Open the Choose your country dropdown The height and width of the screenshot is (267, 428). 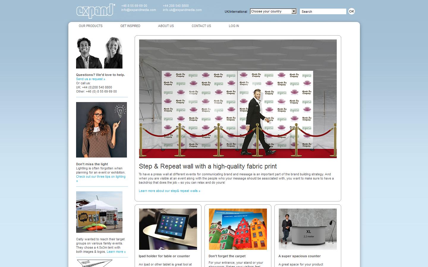coord(273,11)
